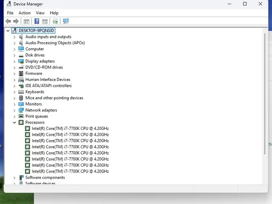Viewport: 272px width, 204px height.
Task: Click the Forward arrow toolbar icon
Action: [x=16, y=21]
